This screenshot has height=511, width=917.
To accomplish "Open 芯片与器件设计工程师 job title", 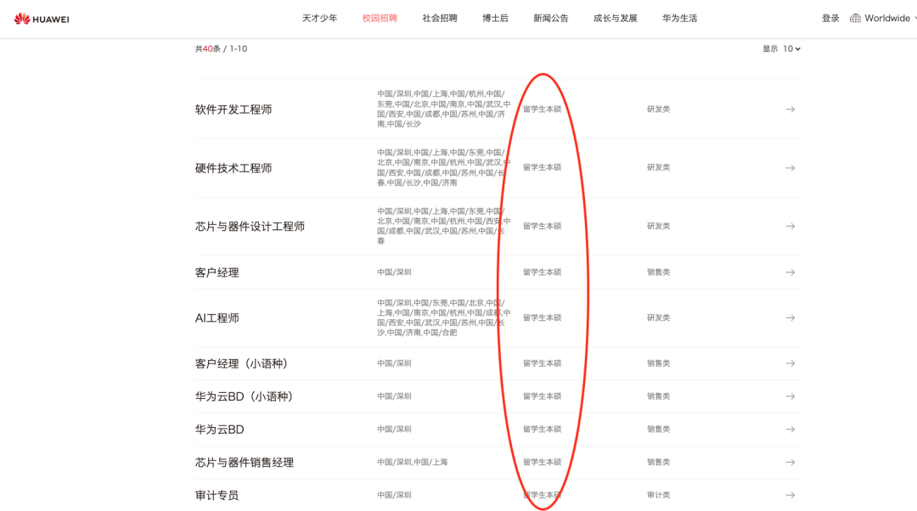I will tap(250, 227).
